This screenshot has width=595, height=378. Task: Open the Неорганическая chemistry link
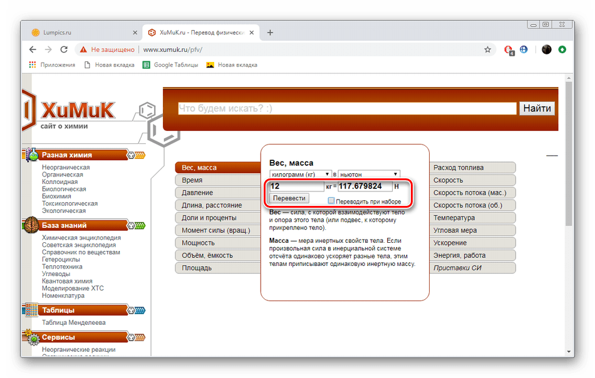click(x=66, y=167)
